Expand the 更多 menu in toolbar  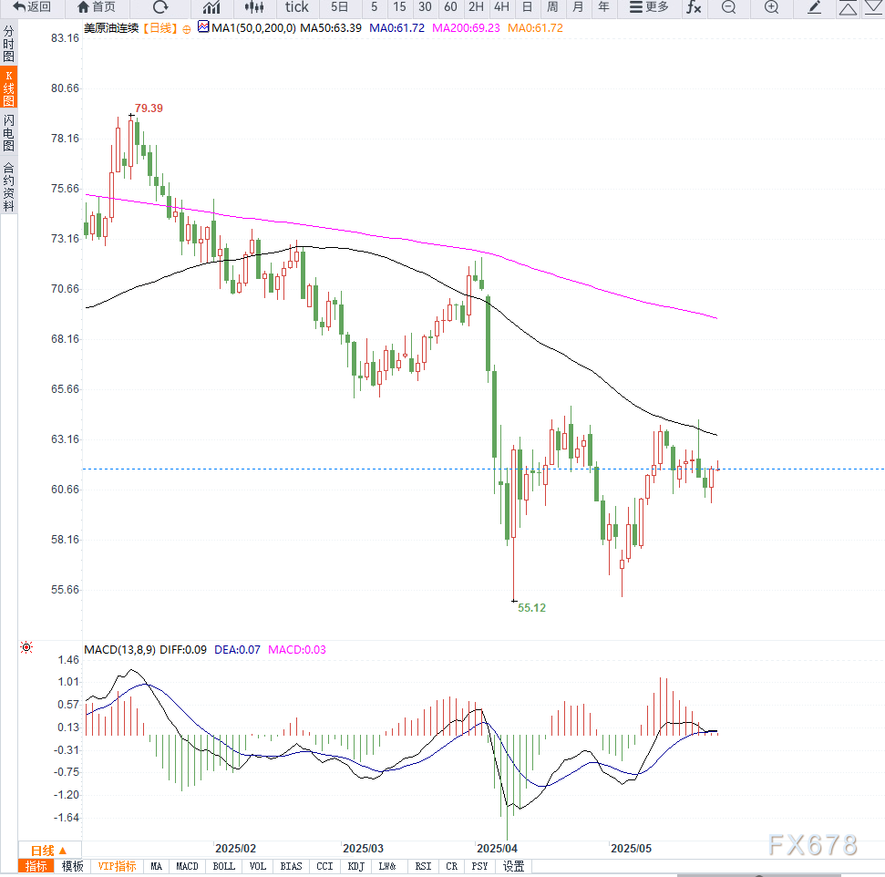tap(649, 7)
